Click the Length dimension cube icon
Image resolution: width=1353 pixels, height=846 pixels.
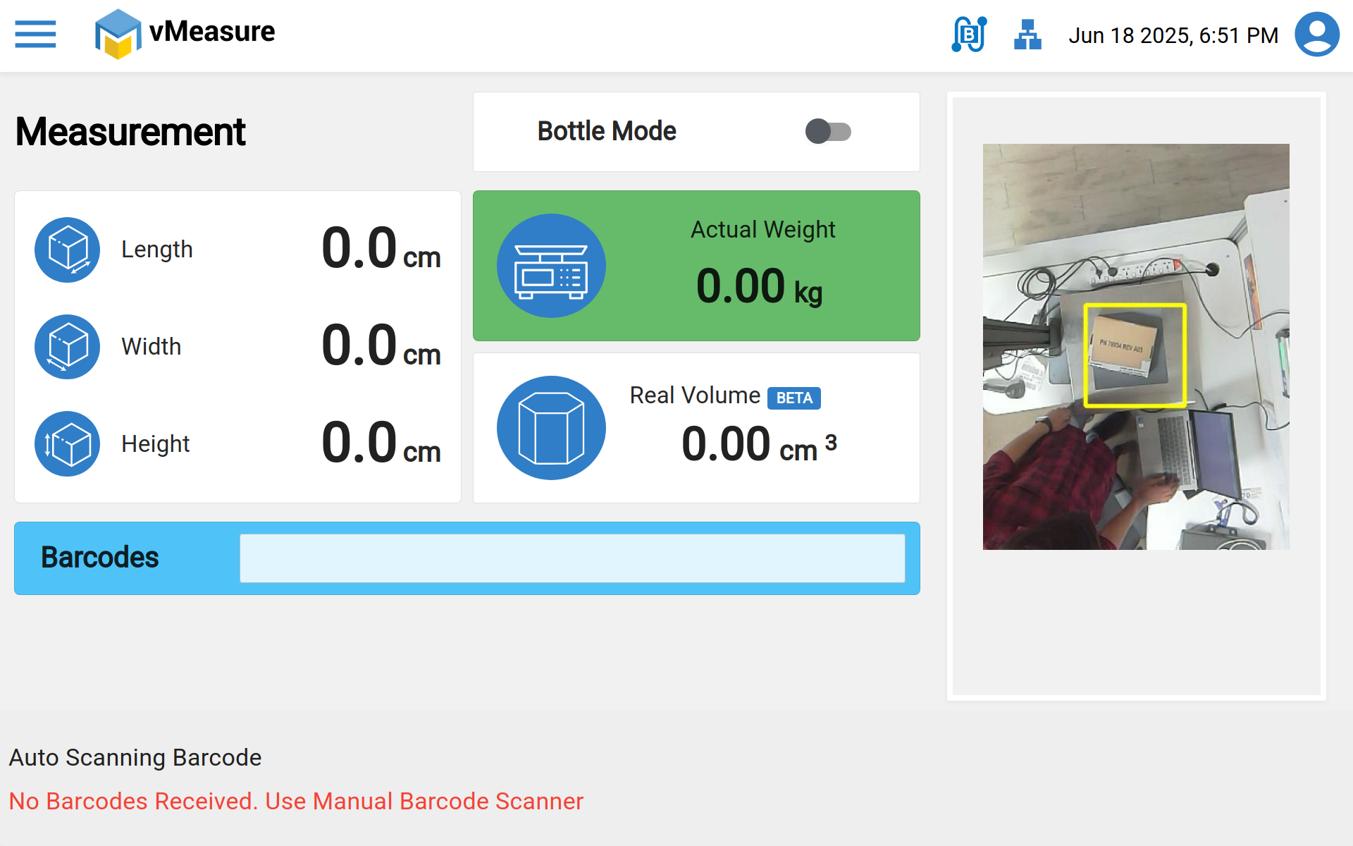tap(68, 250)
